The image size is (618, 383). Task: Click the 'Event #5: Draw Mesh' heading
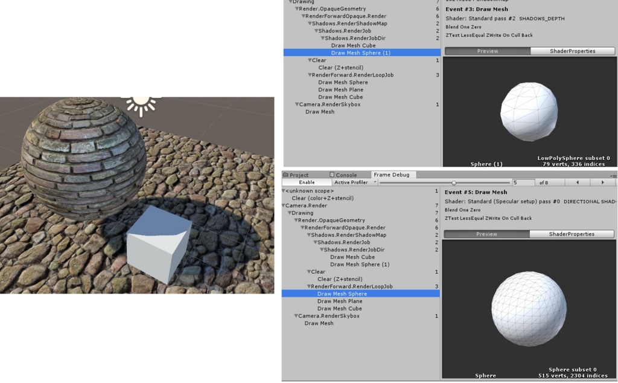(476, 192)
